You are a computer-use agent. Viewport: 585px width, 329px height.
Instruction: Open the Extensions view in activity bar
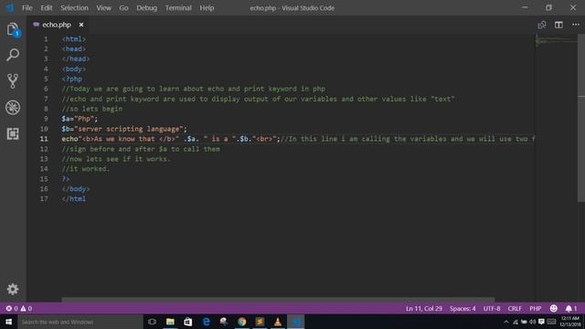tap(13, 133)
